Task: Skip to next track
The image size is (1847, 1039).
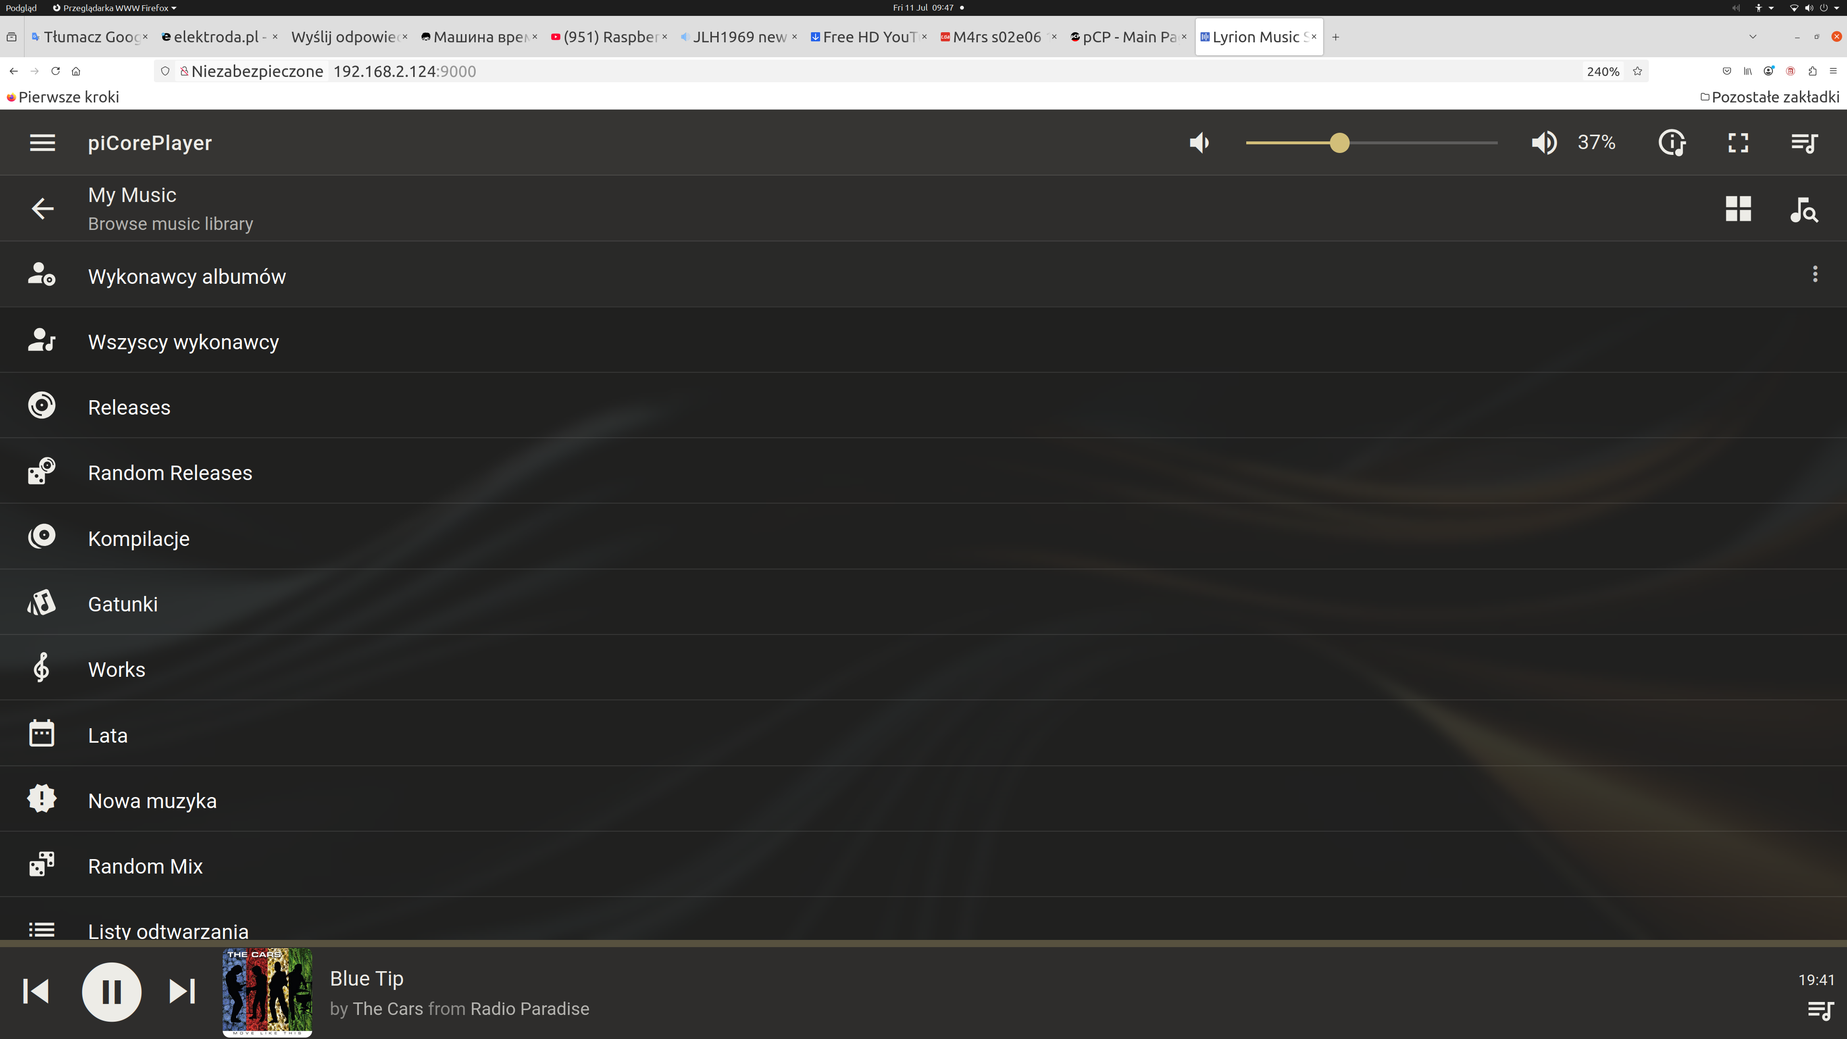Action: (182, 992)
